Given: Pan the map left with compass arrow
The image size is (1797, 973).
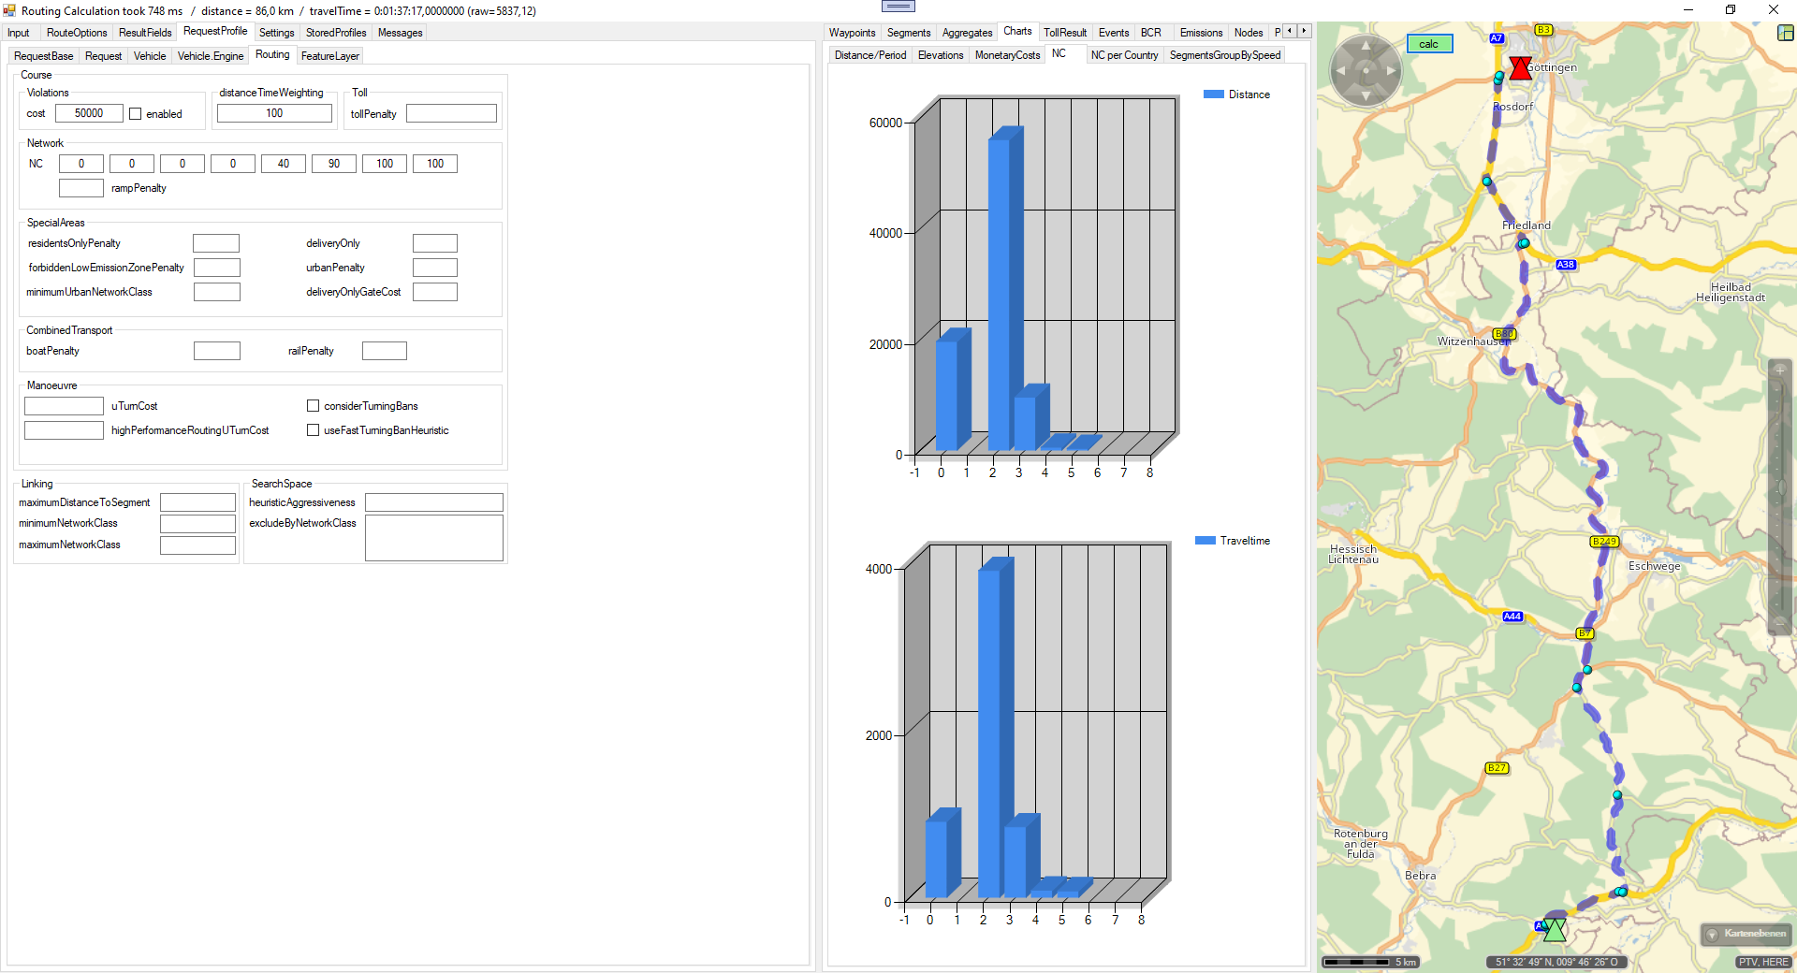Looking at the screenshot, I should coord(1339,70).
